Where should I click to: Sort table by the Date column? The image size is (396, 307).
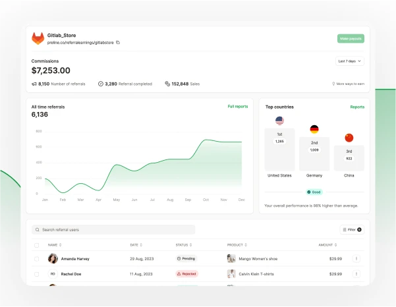136,245
